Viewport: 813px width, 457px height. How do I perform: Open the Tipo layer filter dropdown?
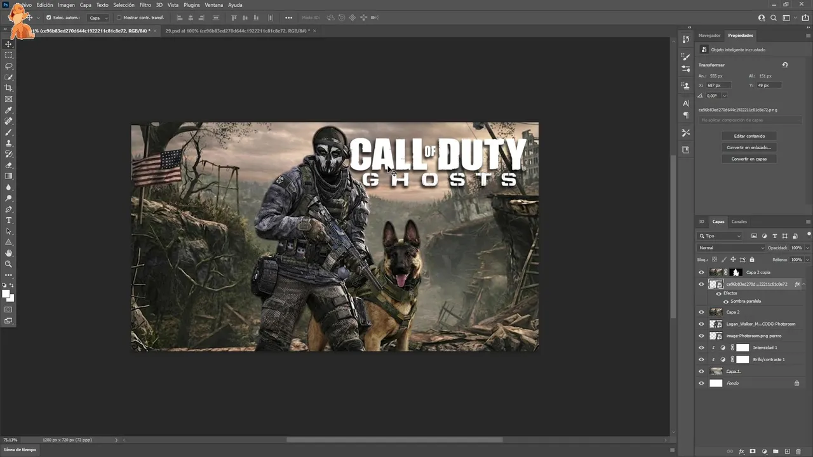pyautogui.click(x=720, y=236)
